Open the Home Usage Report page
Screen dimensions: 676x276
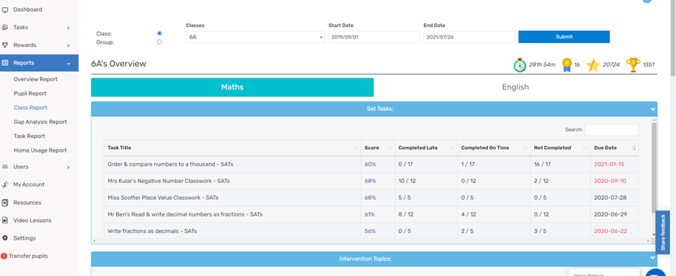[x=40, y=150]
